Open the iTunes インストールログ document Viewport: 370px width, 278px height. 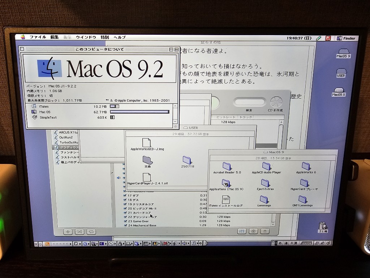226,201
